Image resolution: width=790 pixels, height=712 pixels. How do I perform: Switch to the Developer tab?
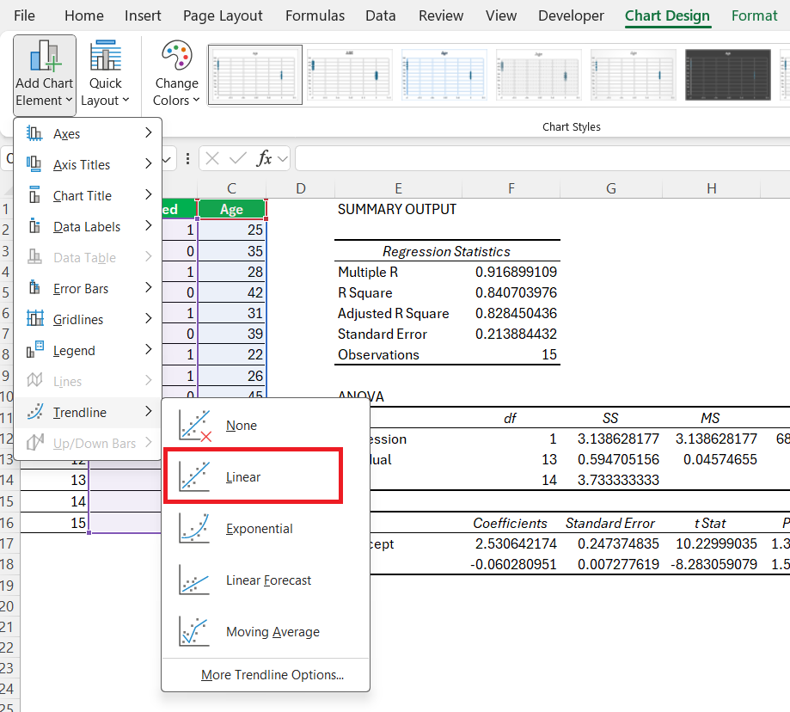coord(571,15)
